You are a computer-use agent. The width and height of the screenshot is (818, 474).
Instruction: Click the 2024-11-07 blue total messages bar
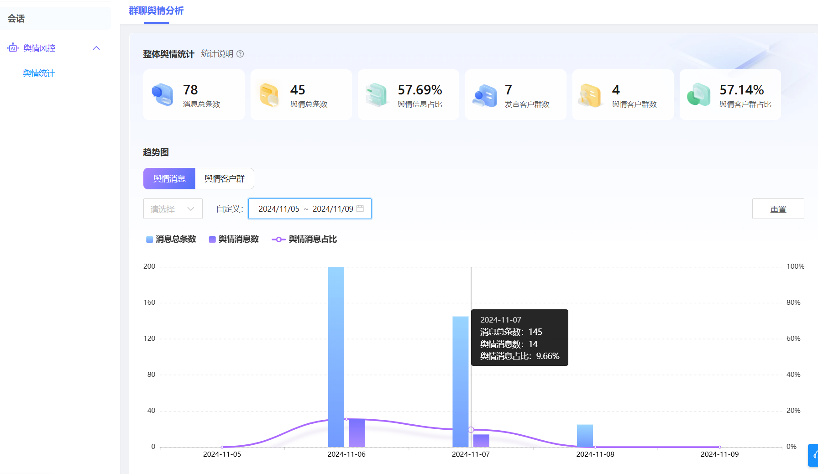(x=461, y=382)
